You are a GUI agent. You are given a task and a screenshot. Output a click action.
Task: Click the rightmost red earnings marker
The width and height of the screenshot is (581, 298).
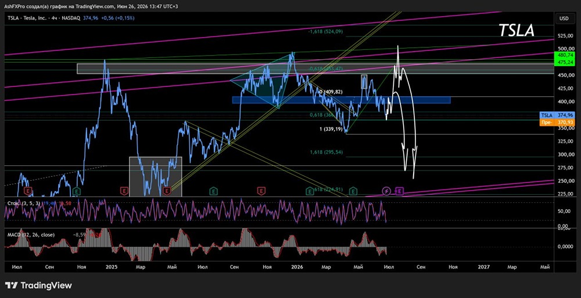261,191
